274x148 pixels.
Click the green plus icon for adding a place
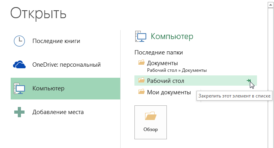[x=19, y=112]
